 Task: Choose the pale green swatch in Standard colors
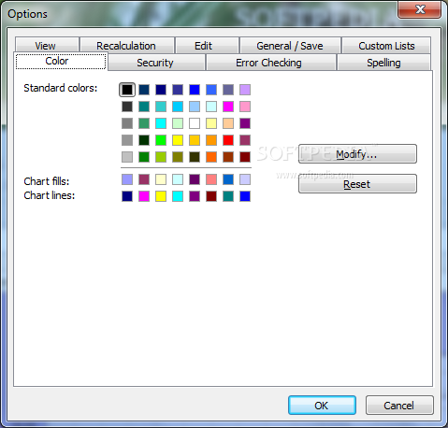pyautogui.click(x=178, y=123)
